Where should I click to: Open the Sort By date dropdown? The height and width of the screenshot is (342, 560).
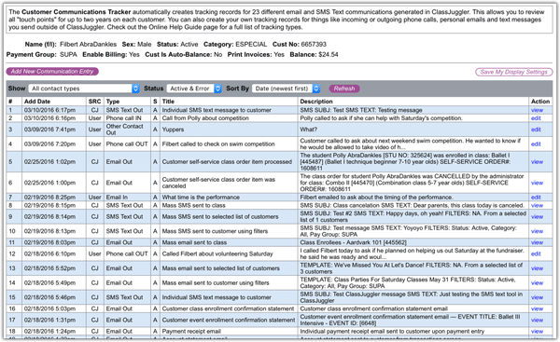click(286, 89)
